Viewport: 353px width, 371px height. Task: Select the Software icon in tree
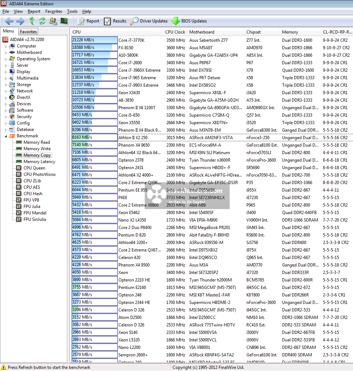click(12, 110)
